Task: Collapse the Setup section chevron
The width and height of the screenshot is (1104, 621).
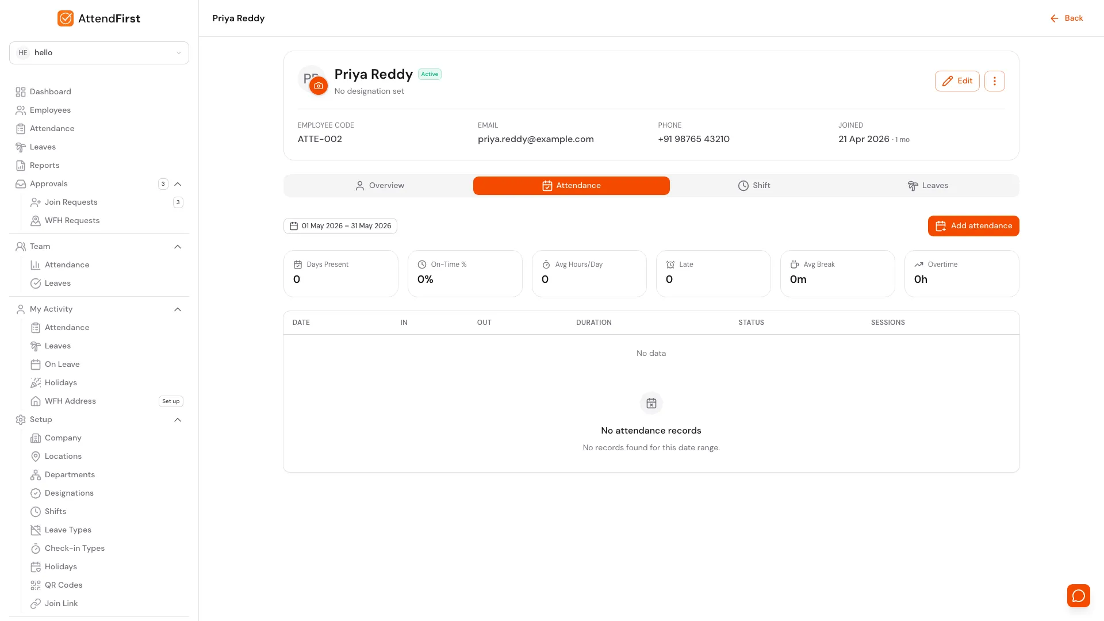Action: (178, 420)
